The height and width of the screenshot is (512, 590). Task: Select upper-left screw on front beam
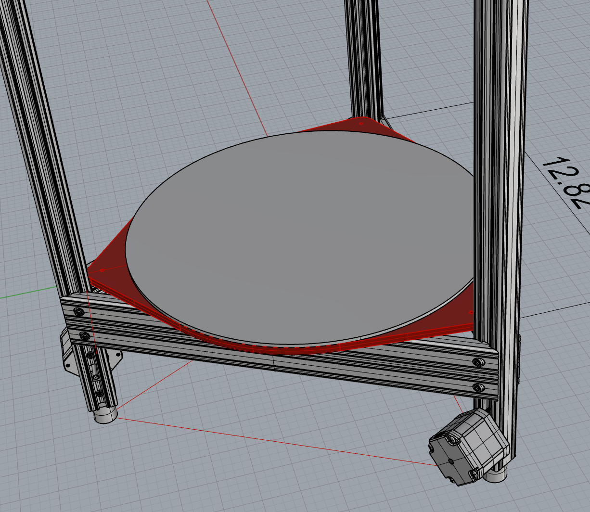[79, 312]
